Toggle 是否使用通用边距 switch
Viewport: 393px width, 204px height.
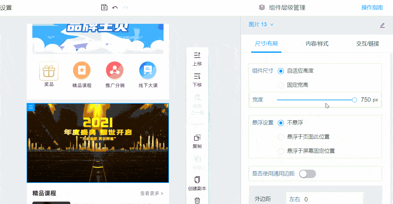coord(307,174)
